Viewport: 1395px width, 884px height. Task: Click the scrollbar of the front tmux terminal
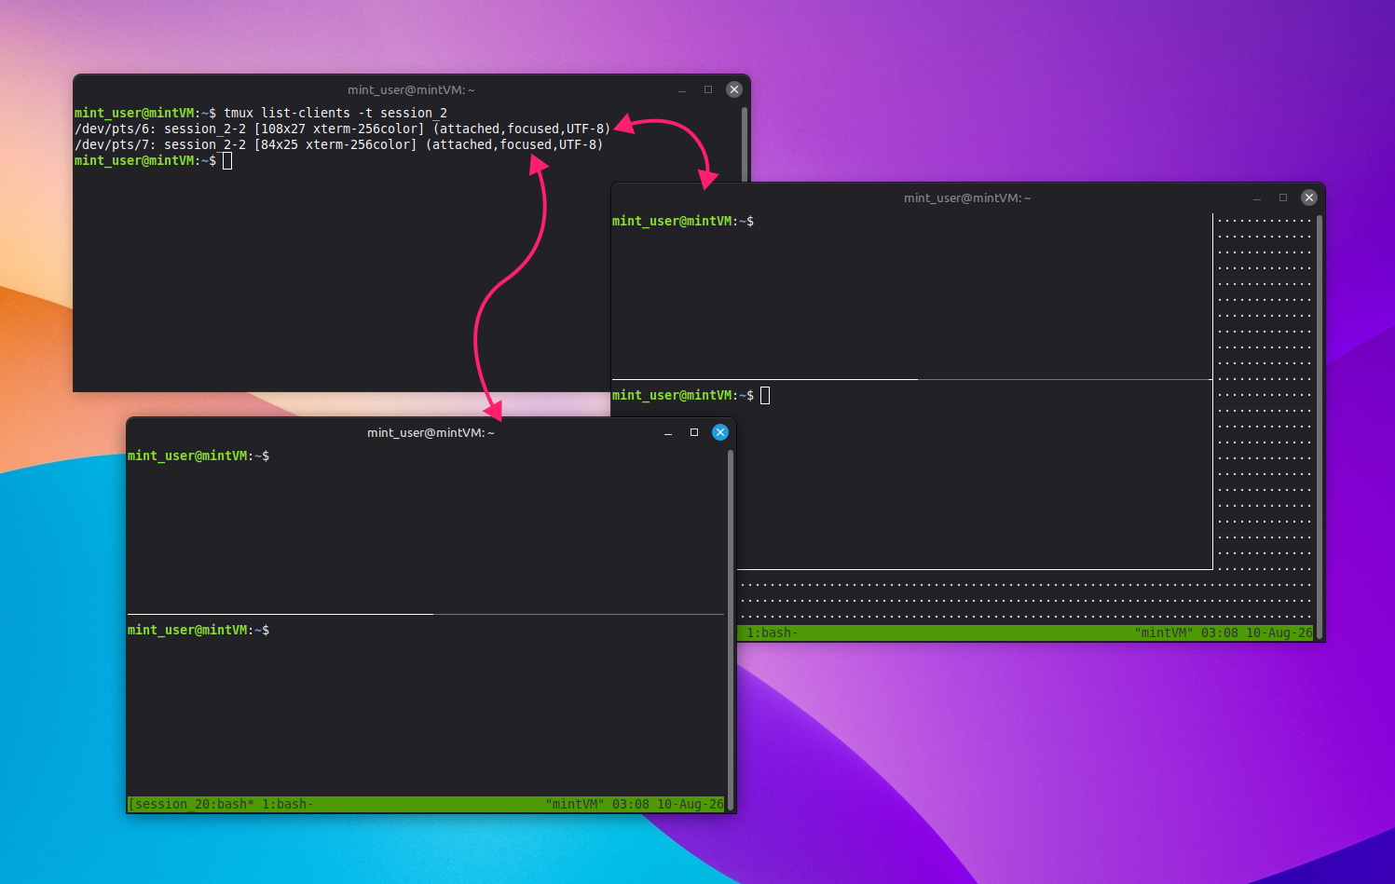click(731, 630)
